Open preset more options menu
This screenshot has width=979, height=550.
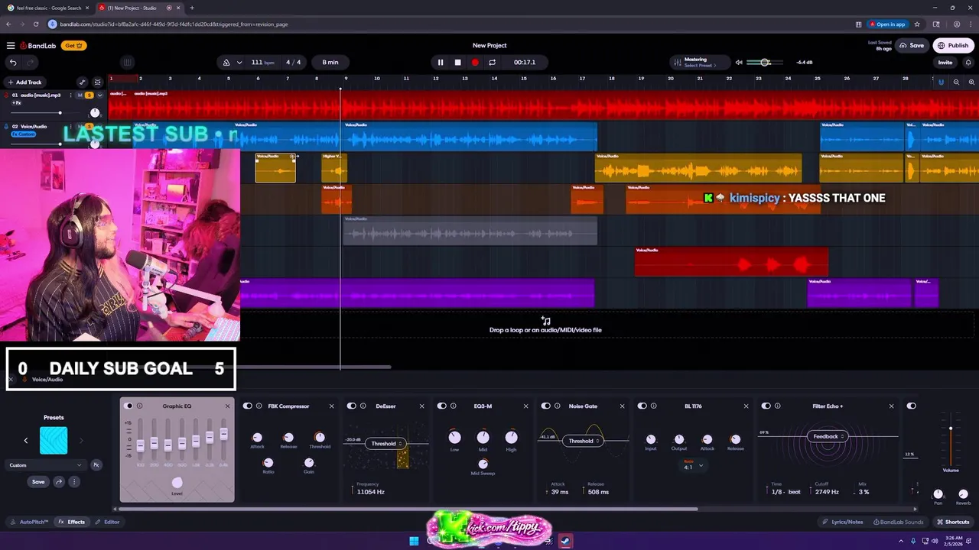point(74,482)
